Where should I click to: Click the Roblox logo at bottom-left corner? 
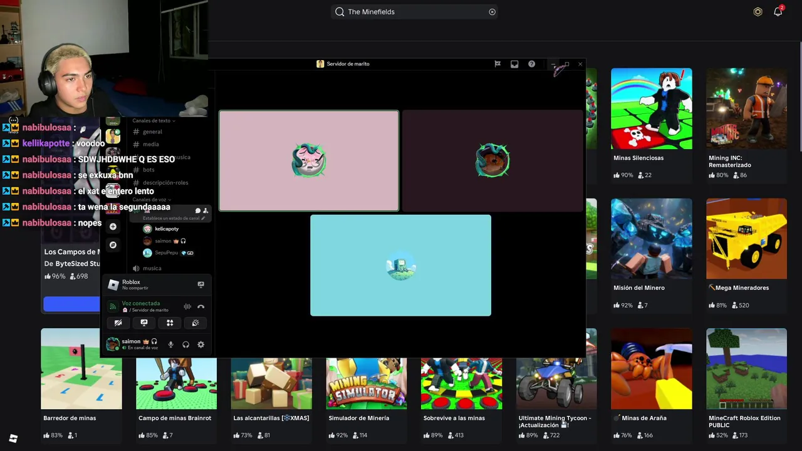coord(13,438)
